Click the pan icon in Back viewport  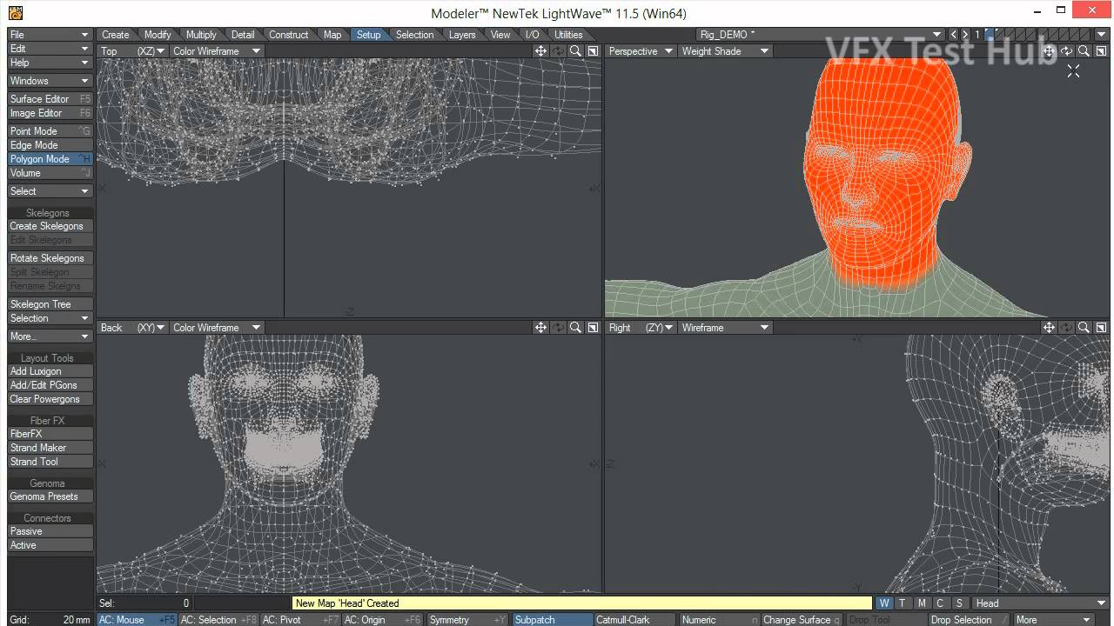(540, 328)
